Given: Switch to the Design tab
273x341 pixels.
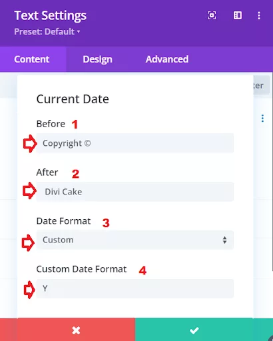Looking at the screenshot, I should pos(97,59).
